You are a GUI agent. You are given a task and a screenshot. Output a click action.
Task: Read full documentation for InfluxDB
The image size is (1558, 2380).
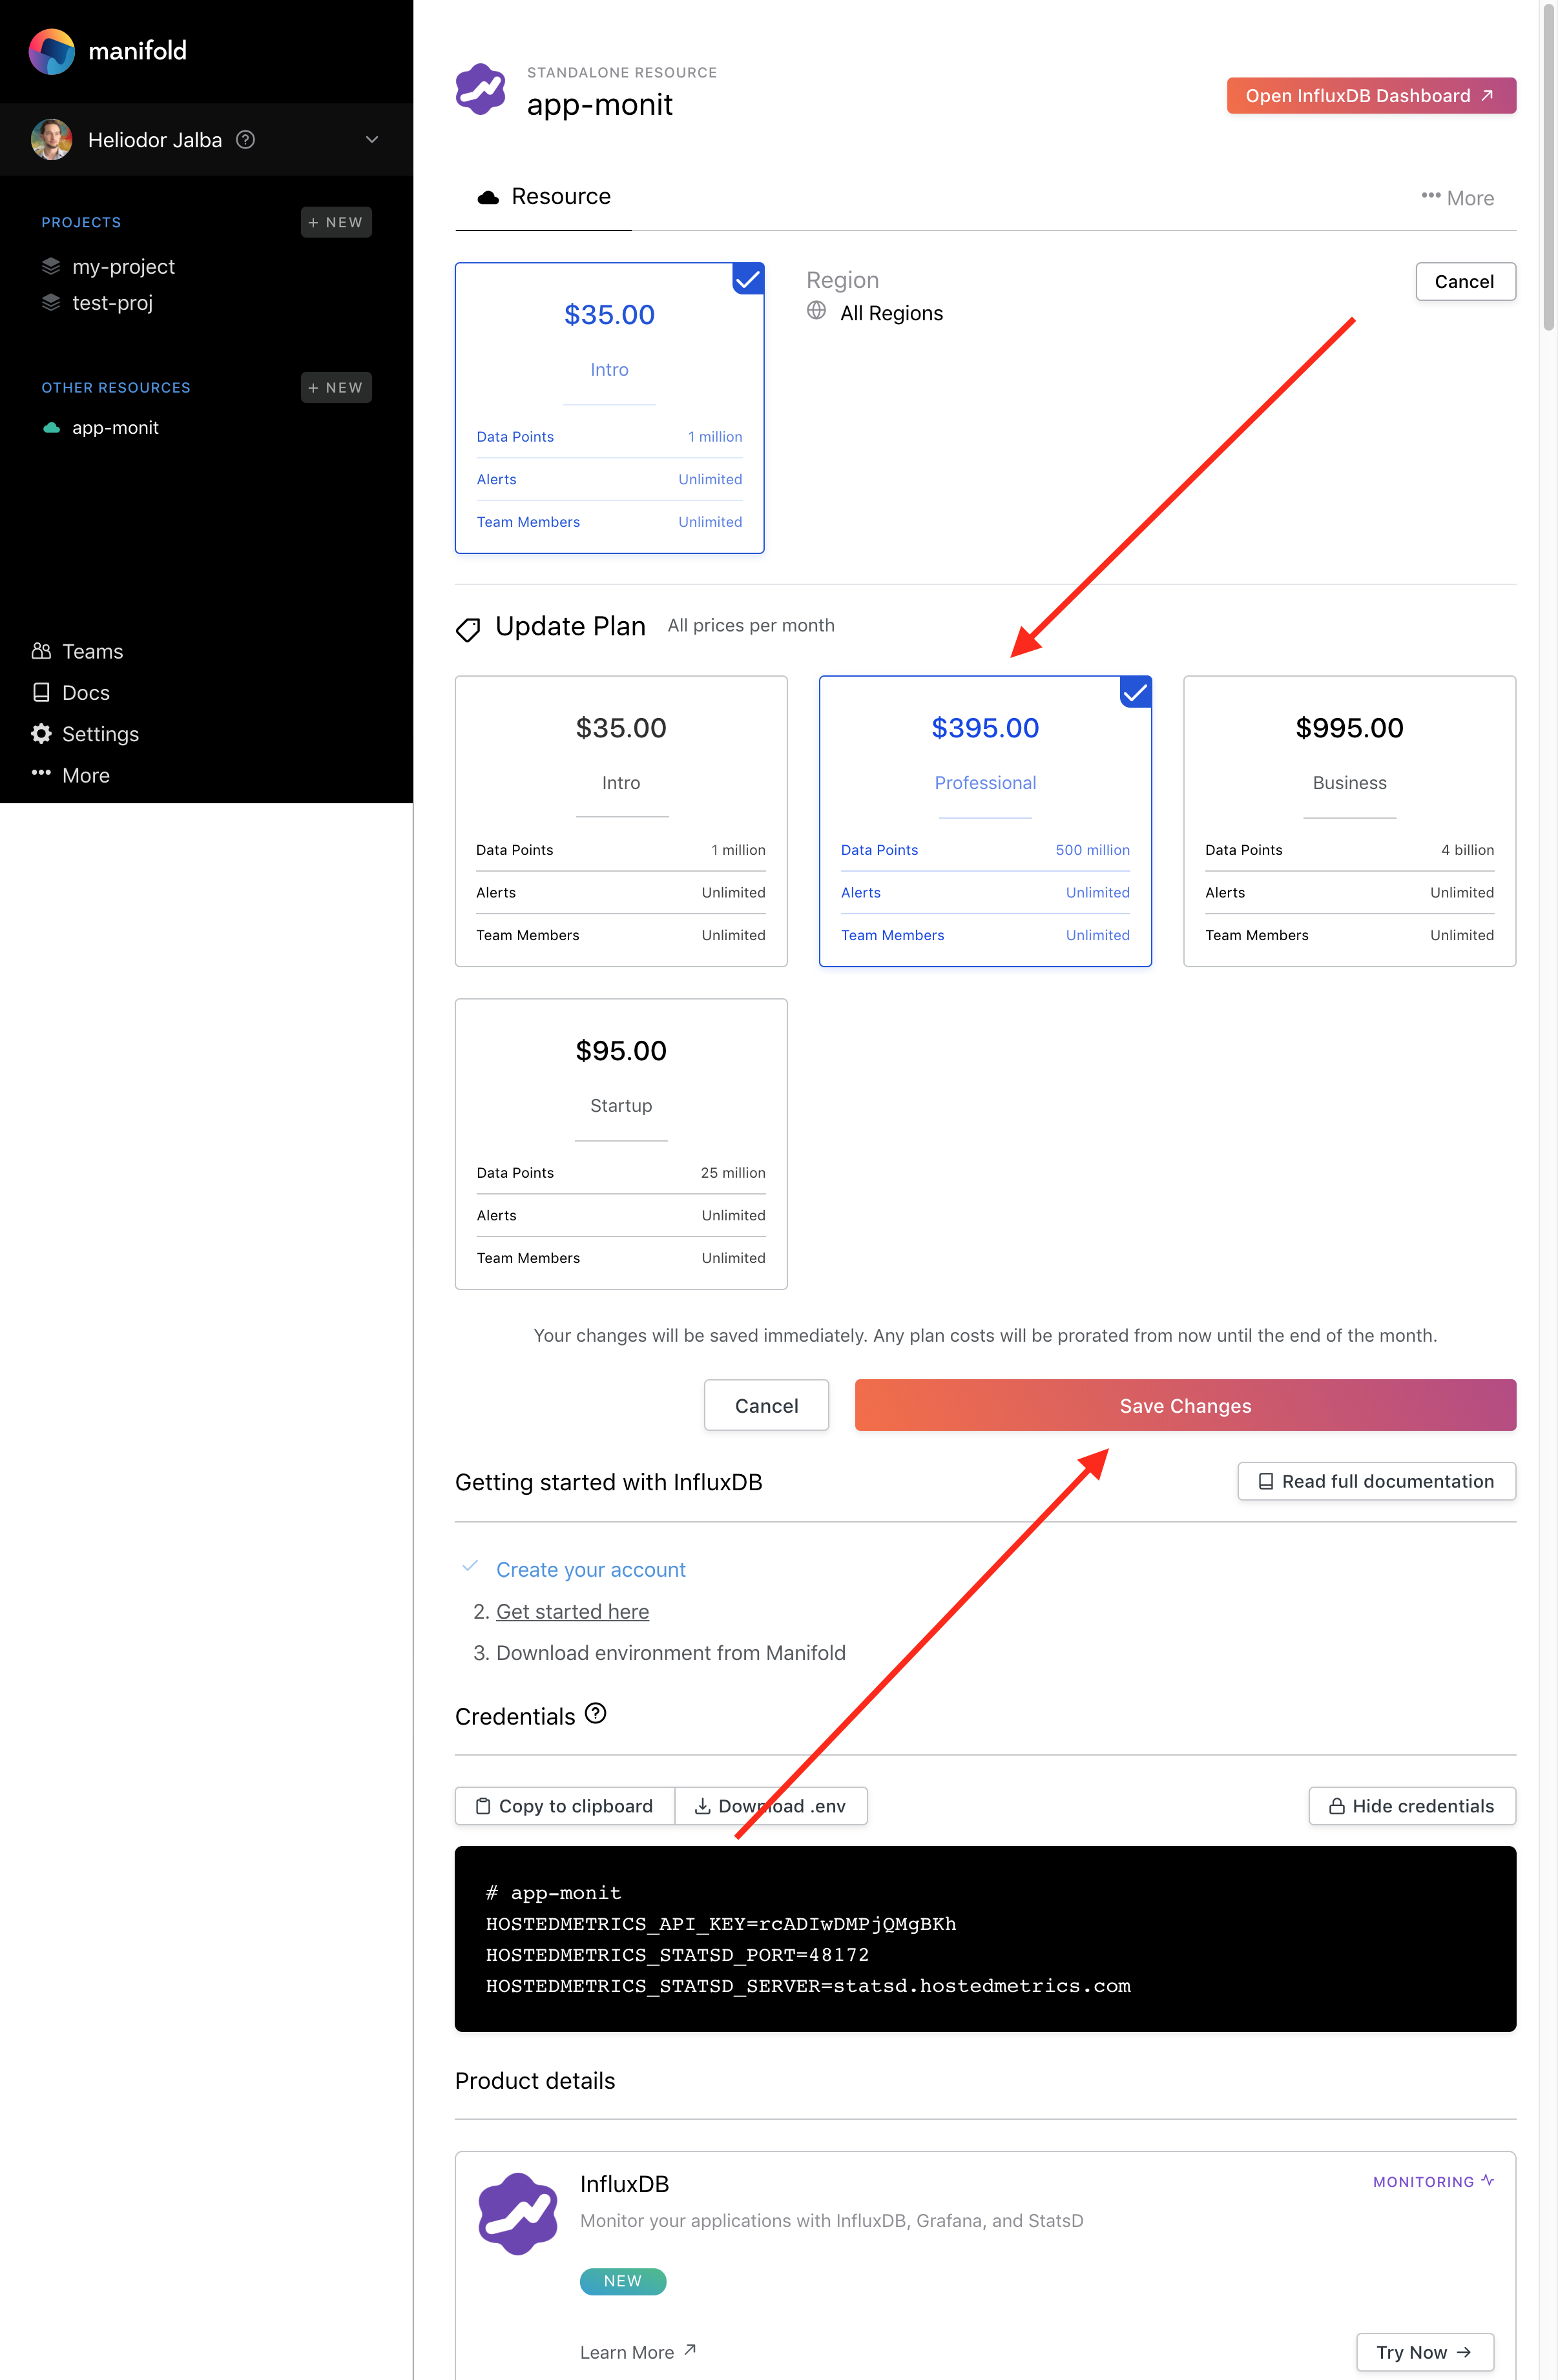point(1376,1481)
